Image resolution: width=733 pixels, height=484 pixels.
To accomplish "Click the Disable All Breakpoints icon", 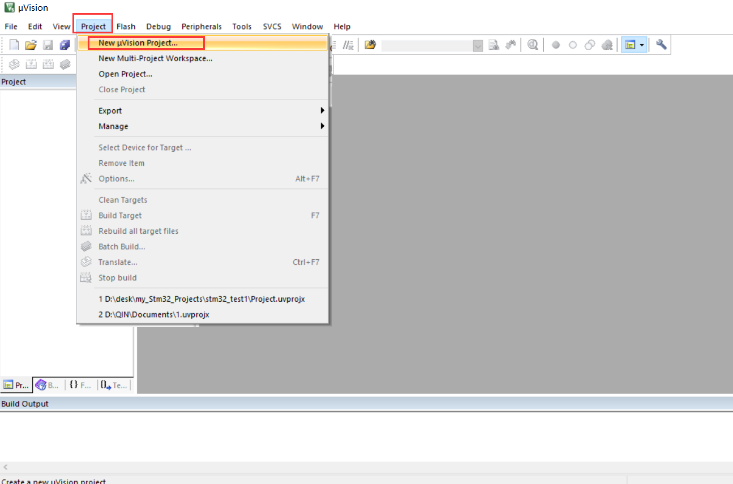I will click(x=590, y=45).
